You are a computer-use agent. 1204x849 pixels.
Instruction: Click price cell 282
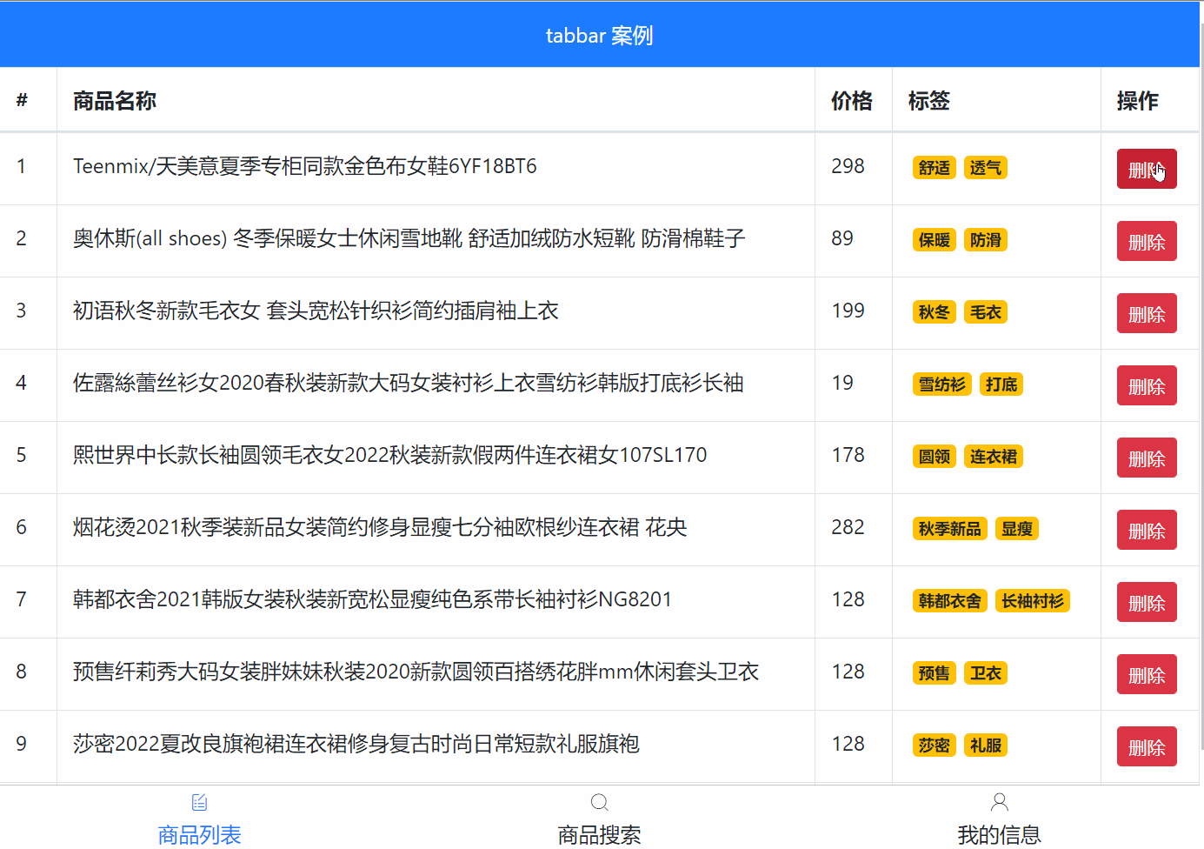click(x=848, y=527)
